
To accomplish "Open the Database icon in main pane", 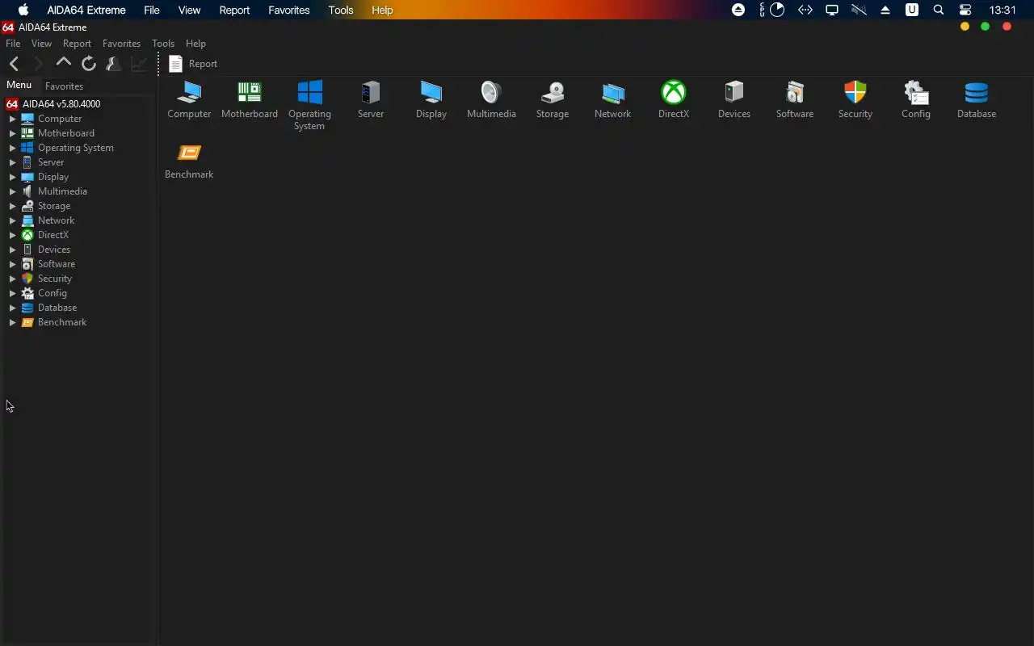I will (977, 93).
